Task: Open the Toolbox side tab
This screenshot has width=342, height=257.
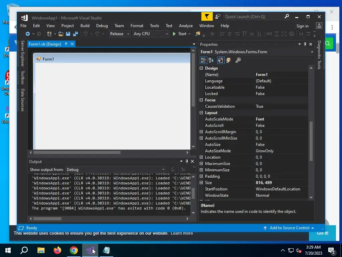Action: pyautogui.click(x=22, y=78)
